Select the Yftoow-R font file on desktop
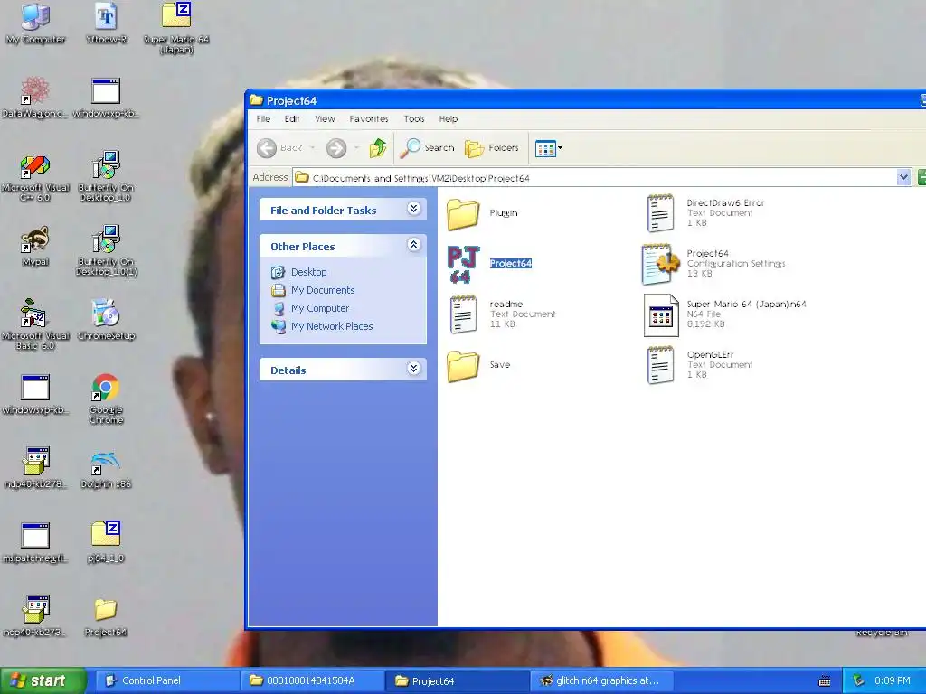Screen dimensions: 926x694 (107, 23)
